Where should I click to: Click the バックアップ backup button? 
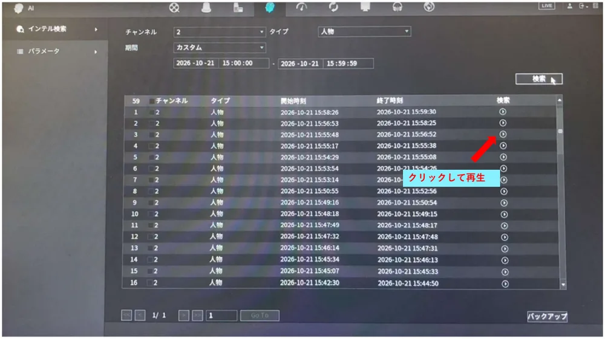tap(547, 317)
